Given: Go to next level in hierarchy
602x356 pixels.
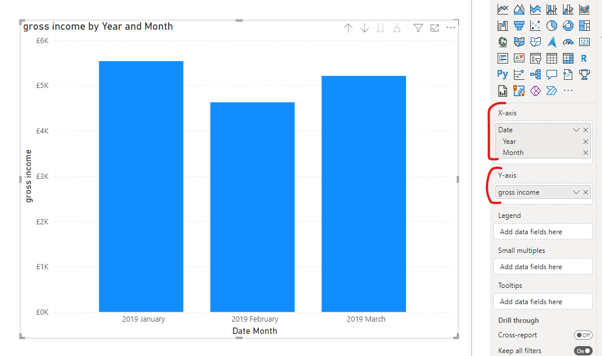Looking at the screenshot, I should (380, 28).
